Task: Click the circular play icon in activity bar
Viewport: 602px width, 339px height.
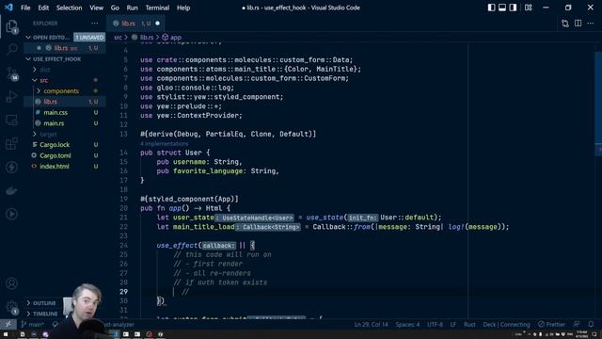Action: pyautogui.click(x=11, y=214)
